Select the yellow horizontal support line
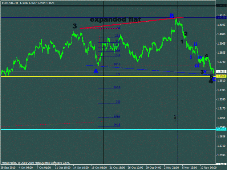 108,76
